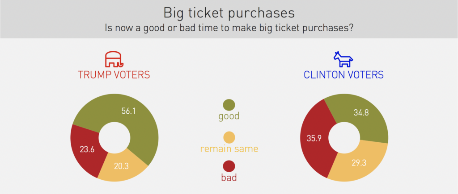Click the green 'good' legend circle
Viewport: 458px width, 194px height.
click(229, 105)
